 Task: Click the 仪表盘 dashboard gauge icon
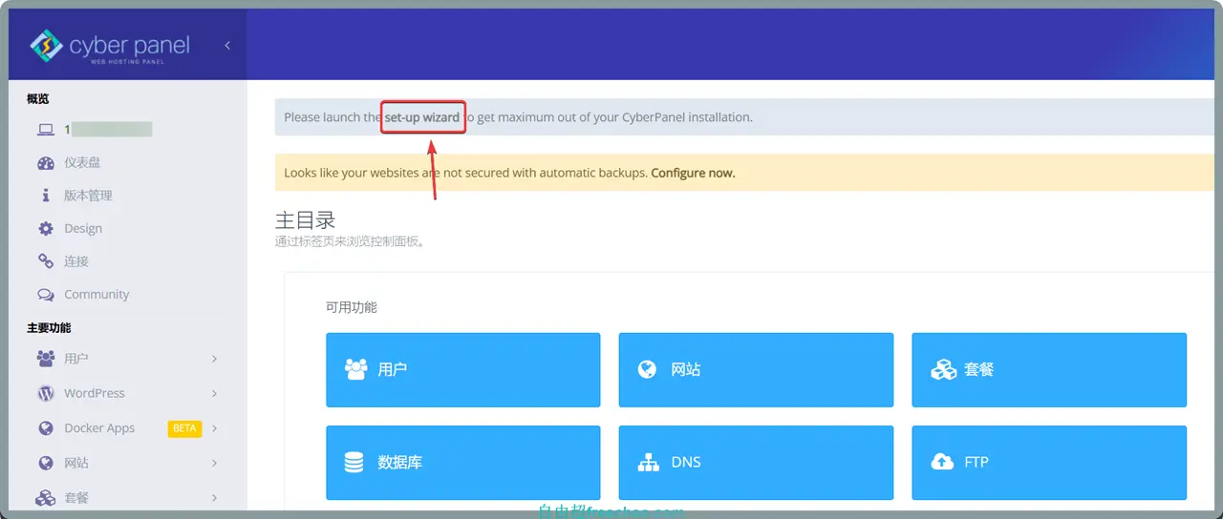point(46,163)
